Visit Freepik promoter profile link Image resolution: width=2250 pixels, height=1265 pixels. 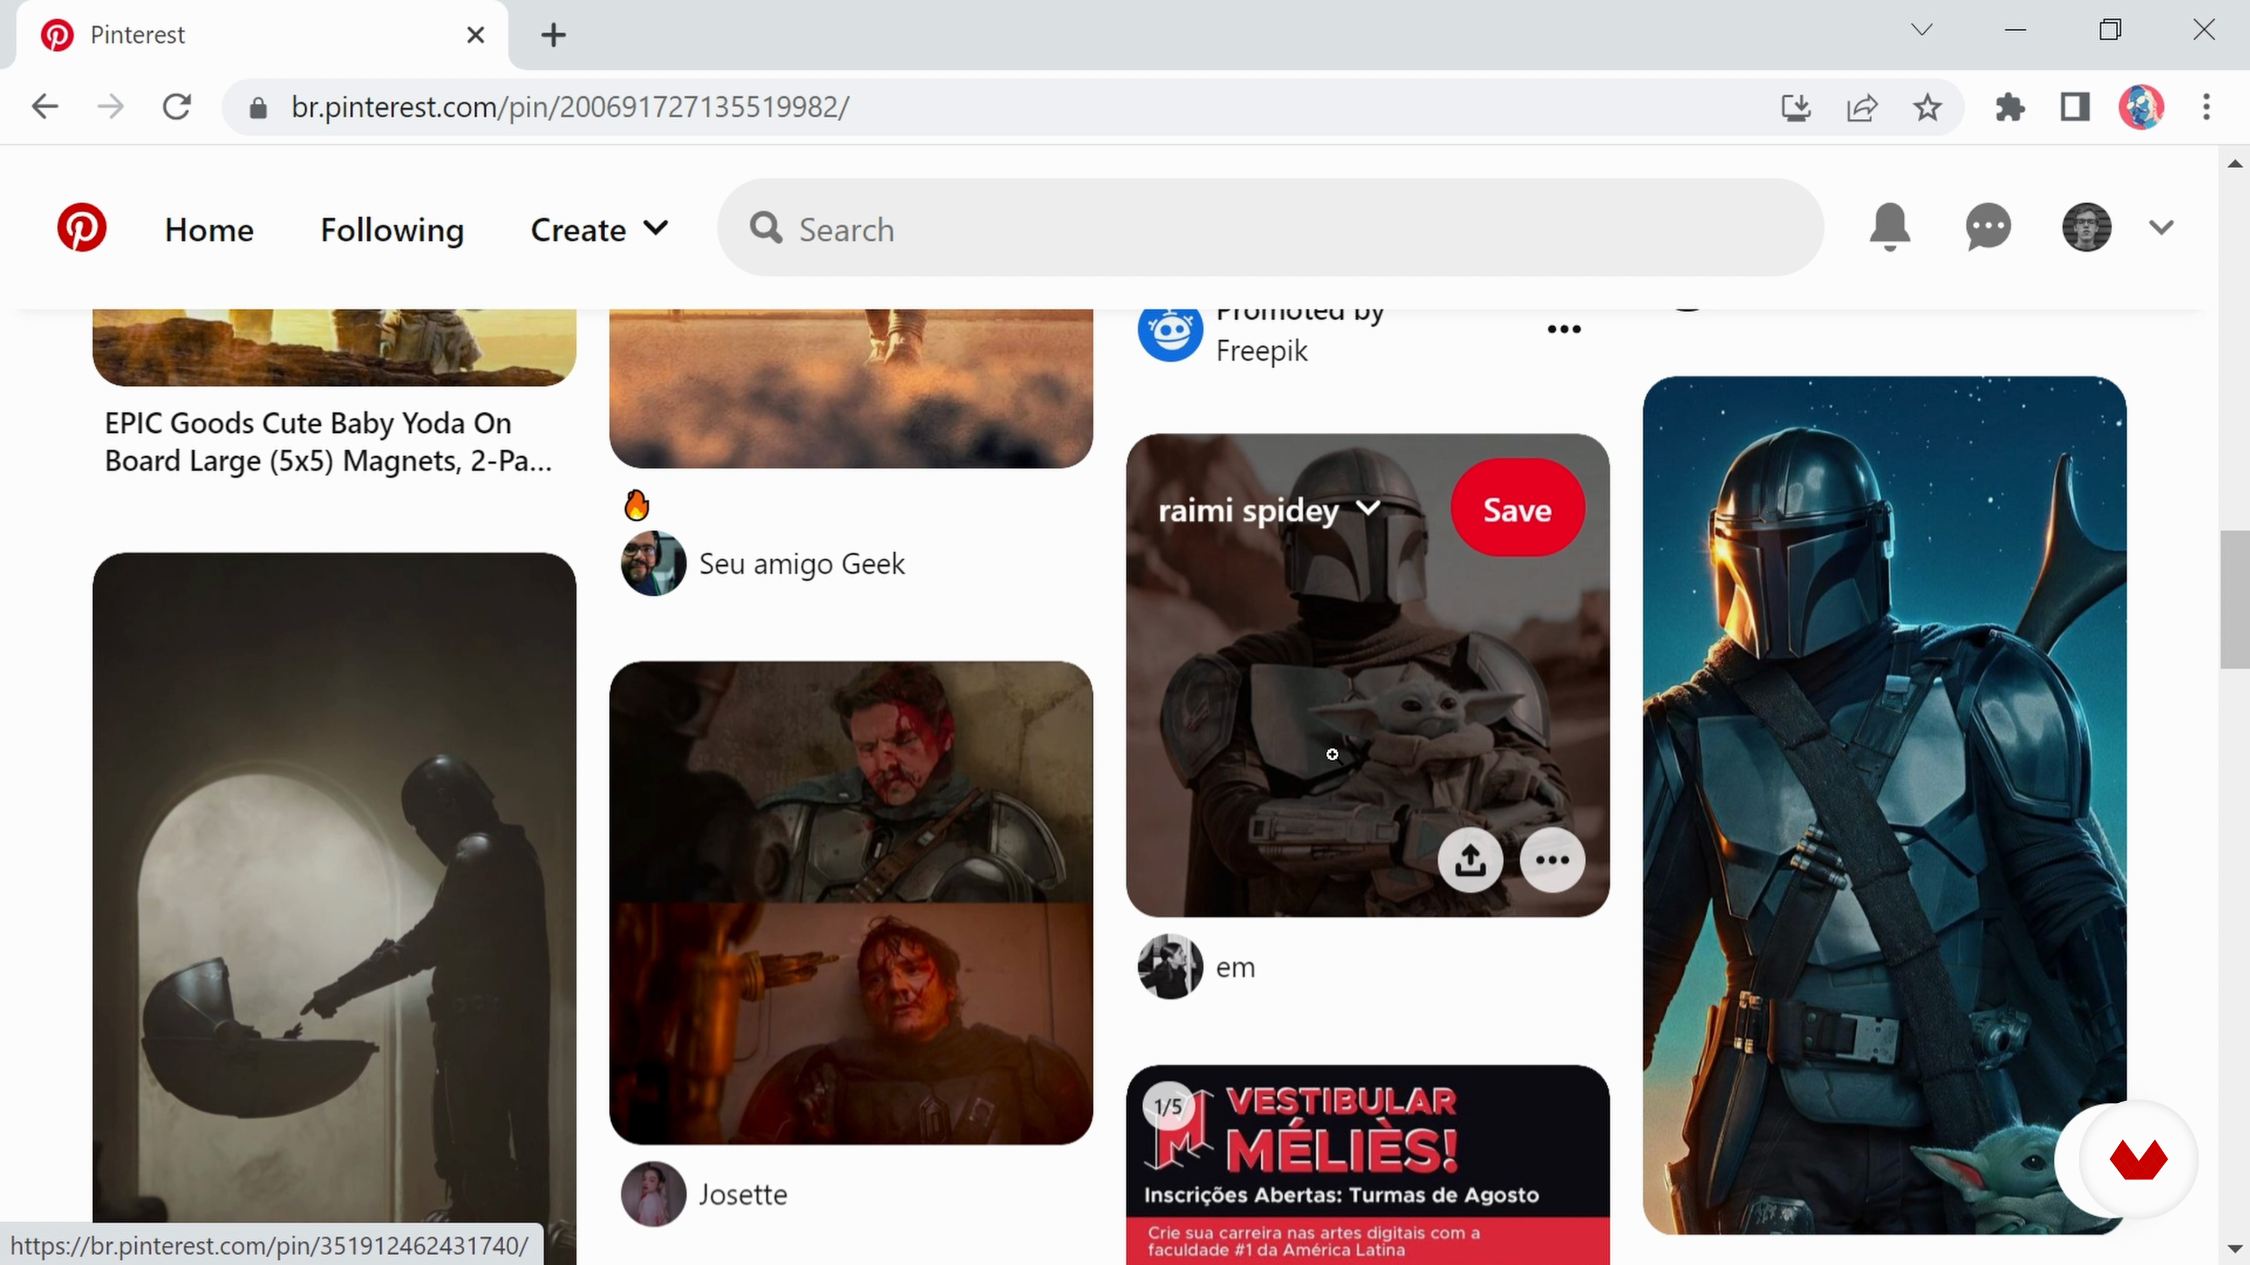1262,351
